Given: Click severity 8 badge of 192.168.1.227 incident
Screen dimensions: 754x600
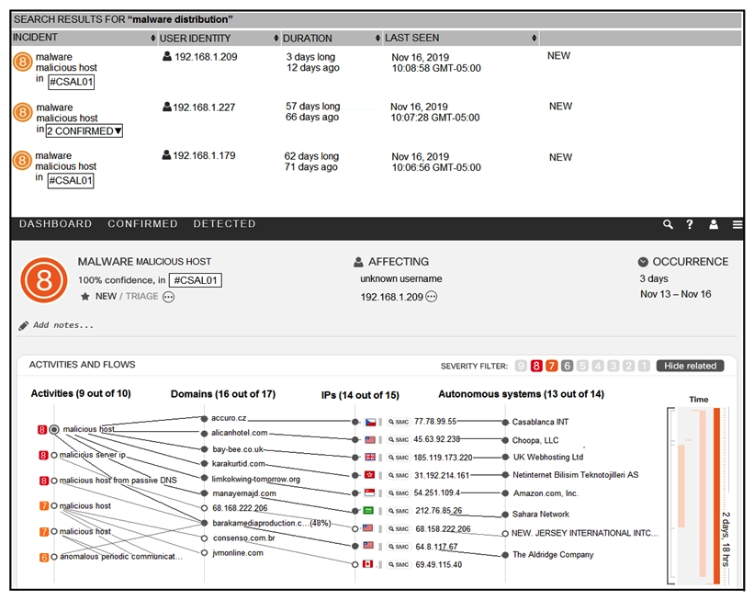Looking at the screenshot, I should point(22,112).
